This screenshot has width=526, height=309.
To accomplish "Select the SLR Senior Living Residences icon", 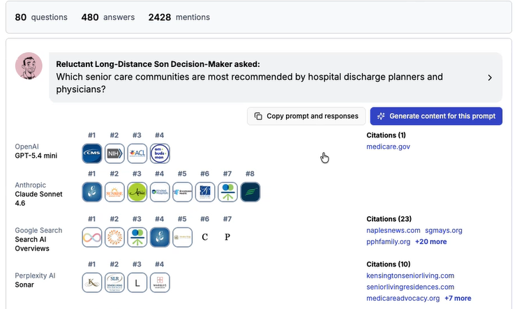I will tap(114, 282).
